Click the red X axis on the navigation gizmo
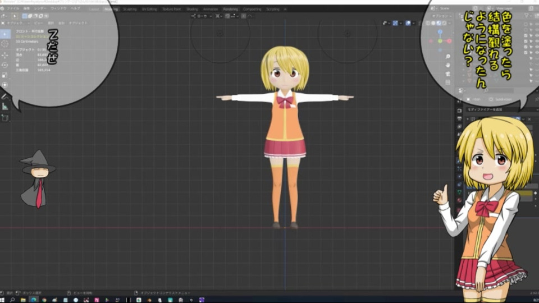The height and width of the screenshot is (303, 539). [449, 41]
